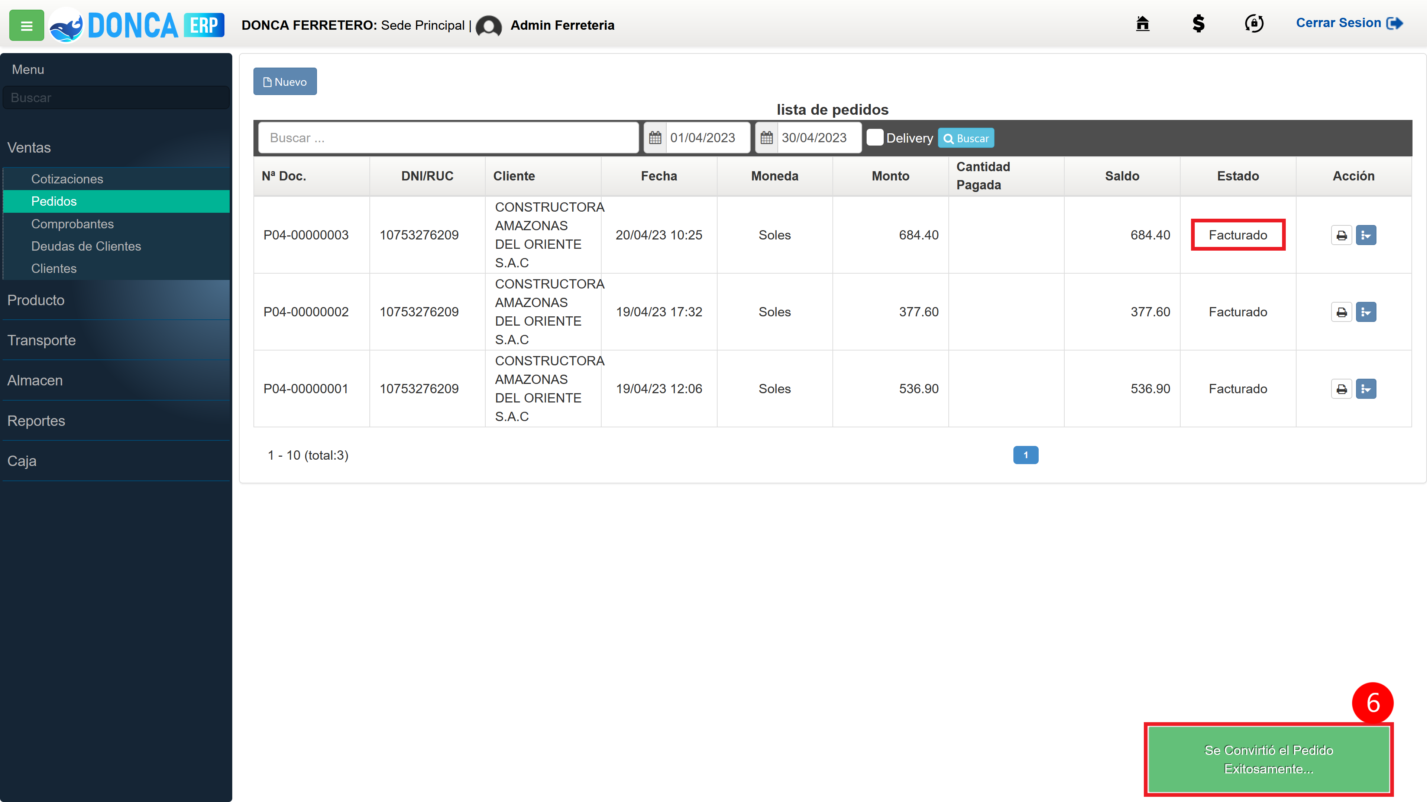This screenshot has height=802, width=1427.
Task: Click the blue Buscar search button
Action: tap(965, 138)
